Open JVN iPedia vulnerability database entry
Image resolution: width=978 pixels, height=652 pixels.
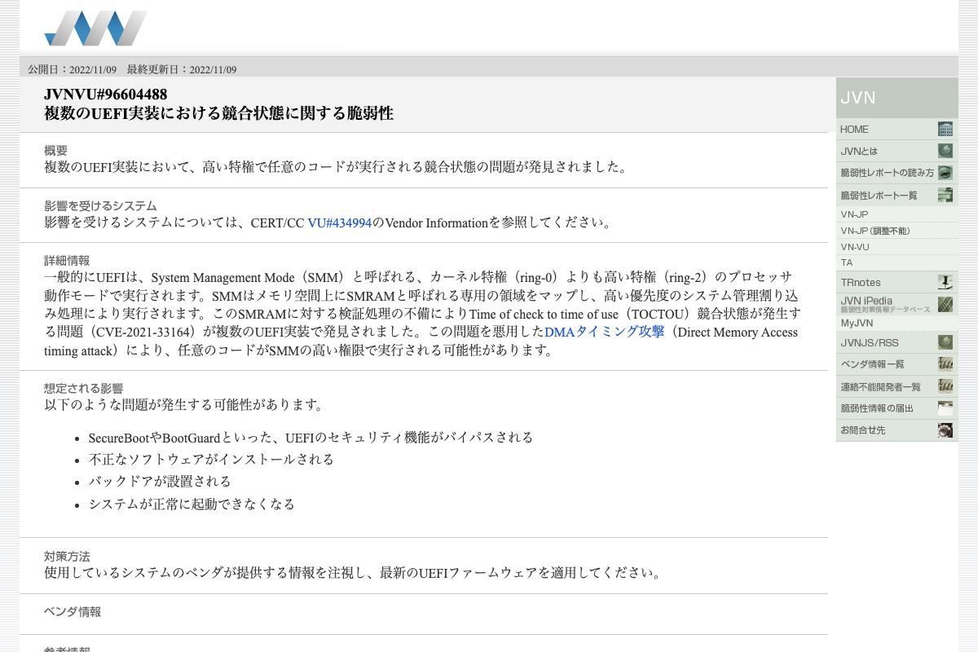pyautogui.click(x=896, y=304)
